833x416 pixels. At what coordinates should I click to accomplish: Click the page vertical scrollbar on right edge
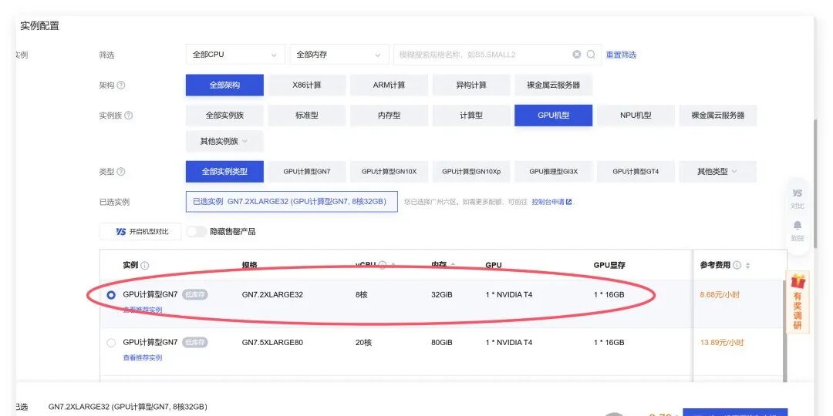point(816,183)
